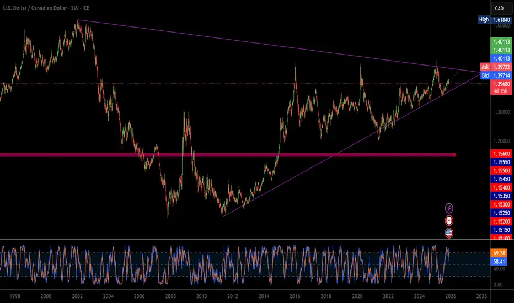The image size is (514, 303).
Task: Select the 1.15600 price level label
Action: click(x=501, y=153)
